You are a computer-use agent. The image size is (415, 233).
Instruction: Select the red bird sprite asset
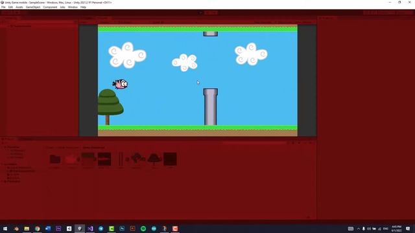(x=71, y=159)
